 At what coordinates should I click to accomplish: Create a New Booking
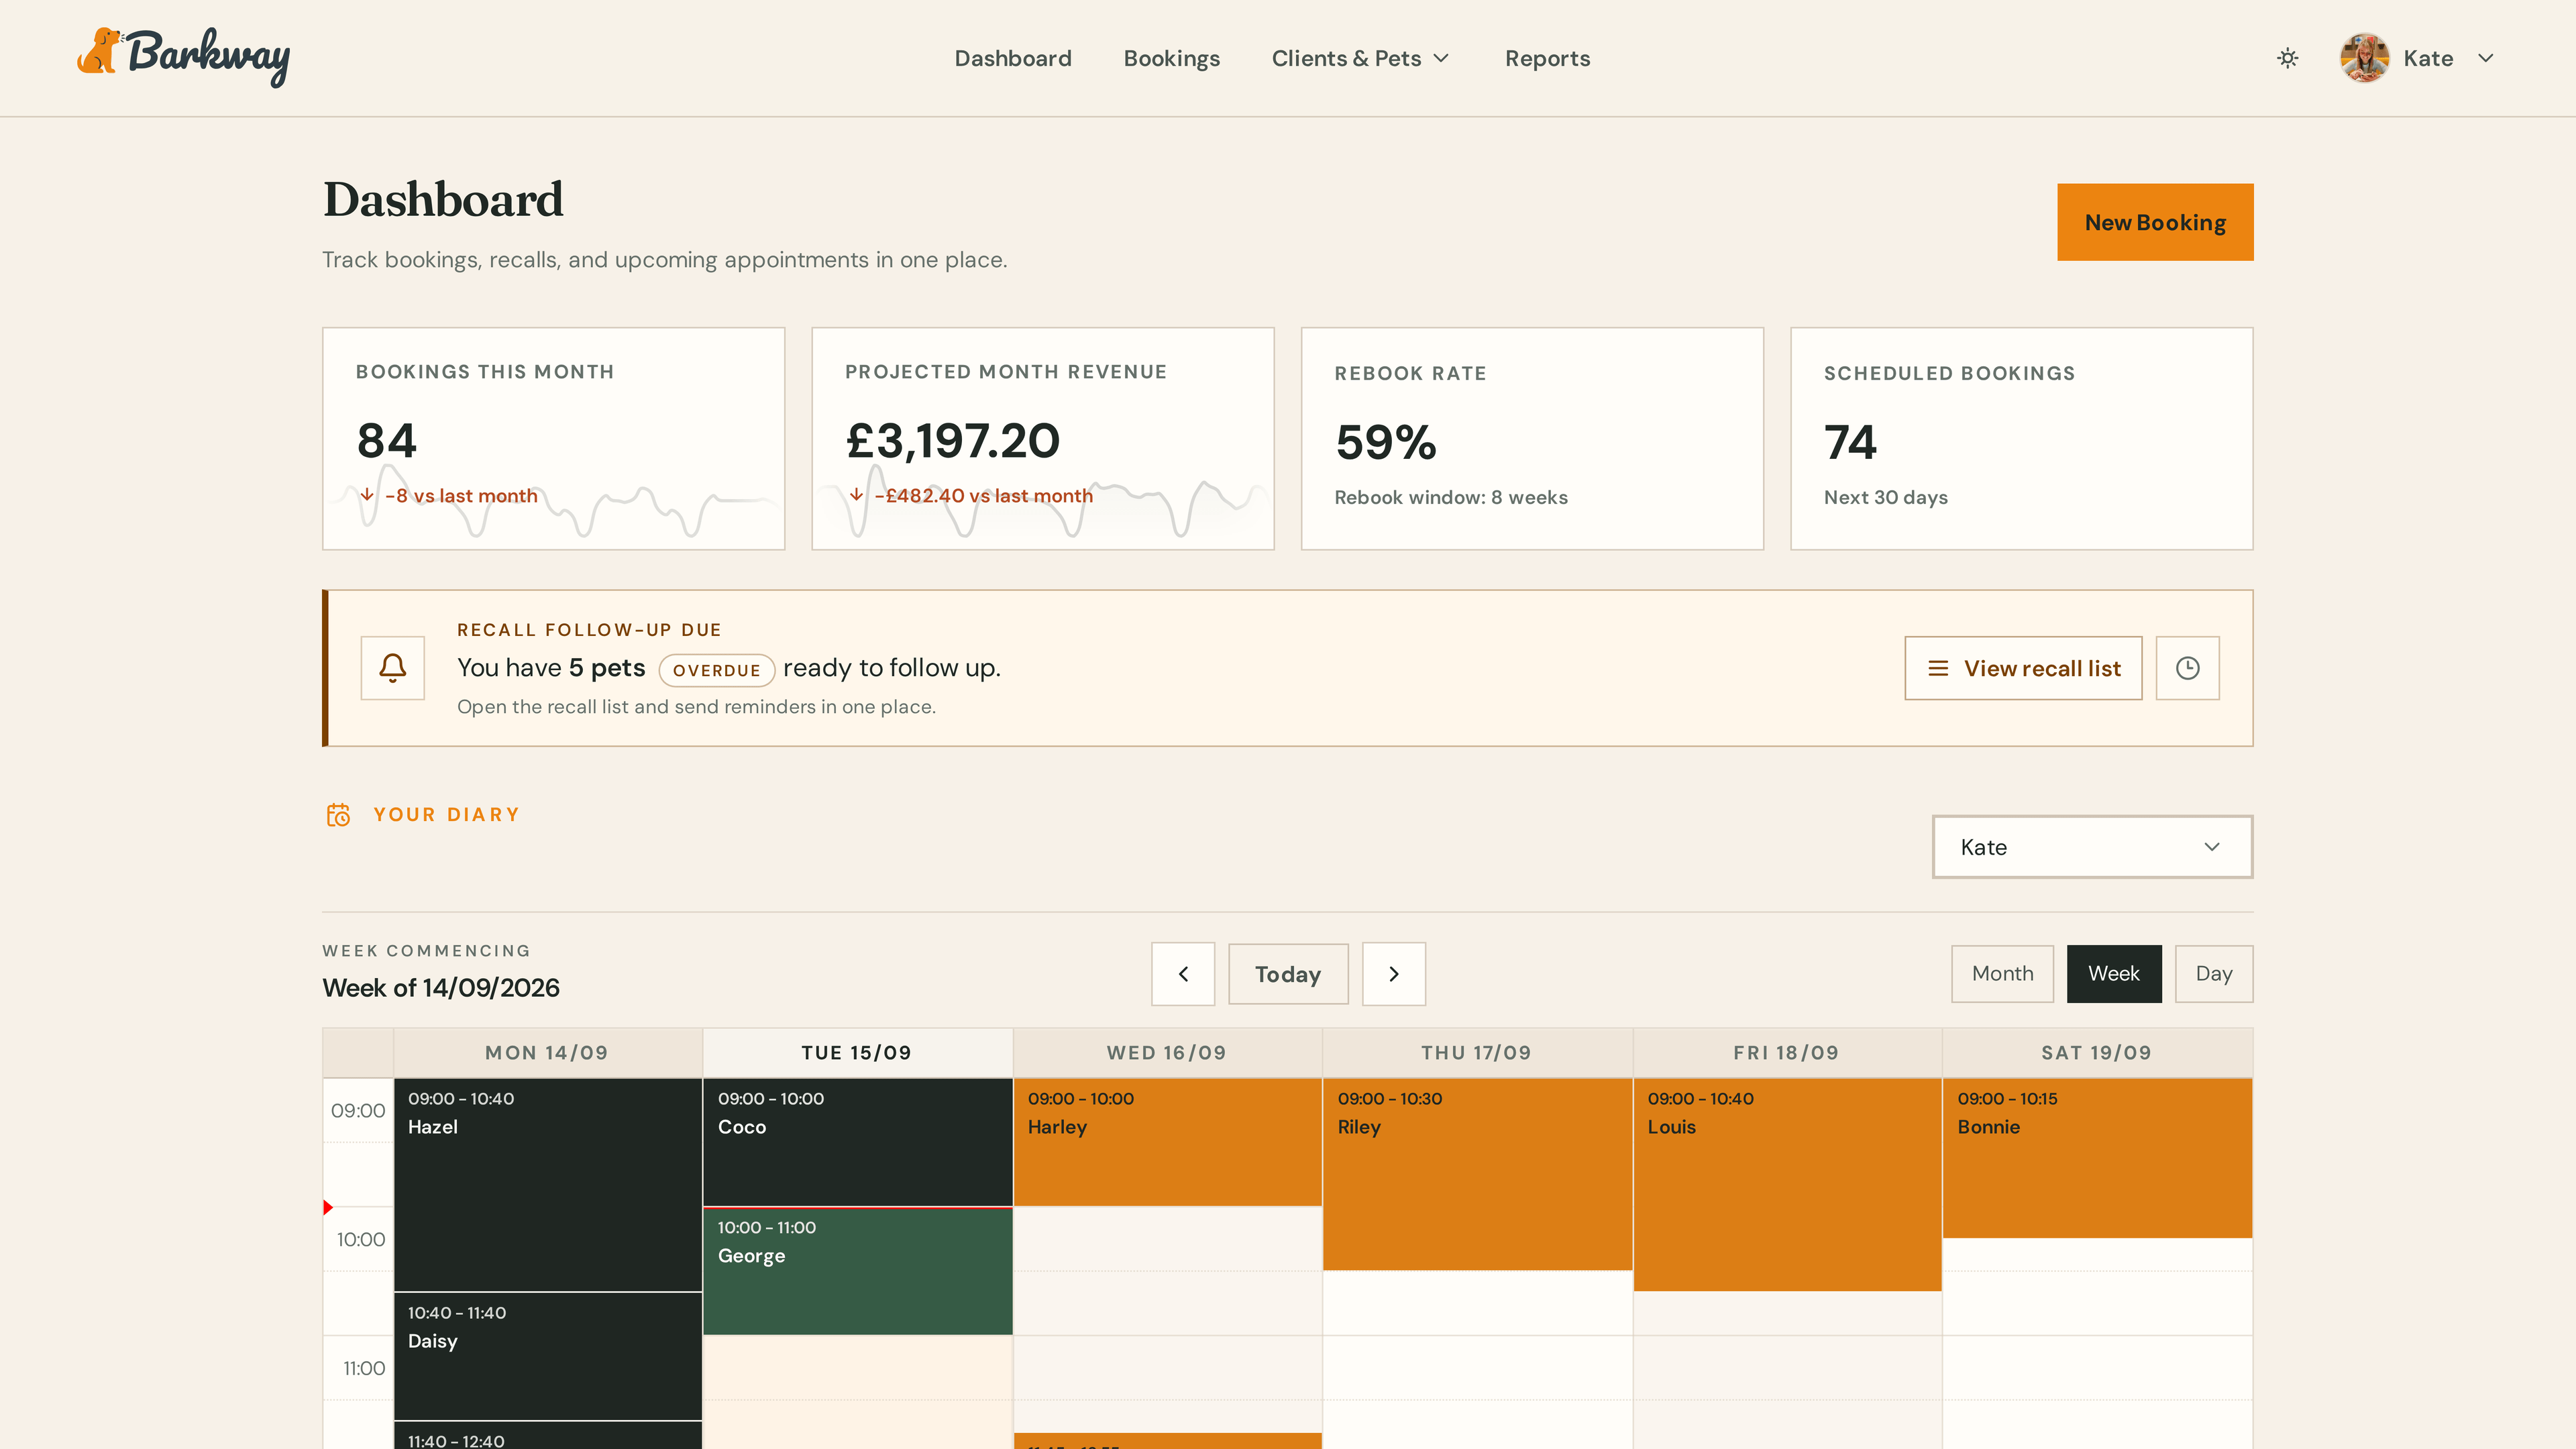(2155, 222)
